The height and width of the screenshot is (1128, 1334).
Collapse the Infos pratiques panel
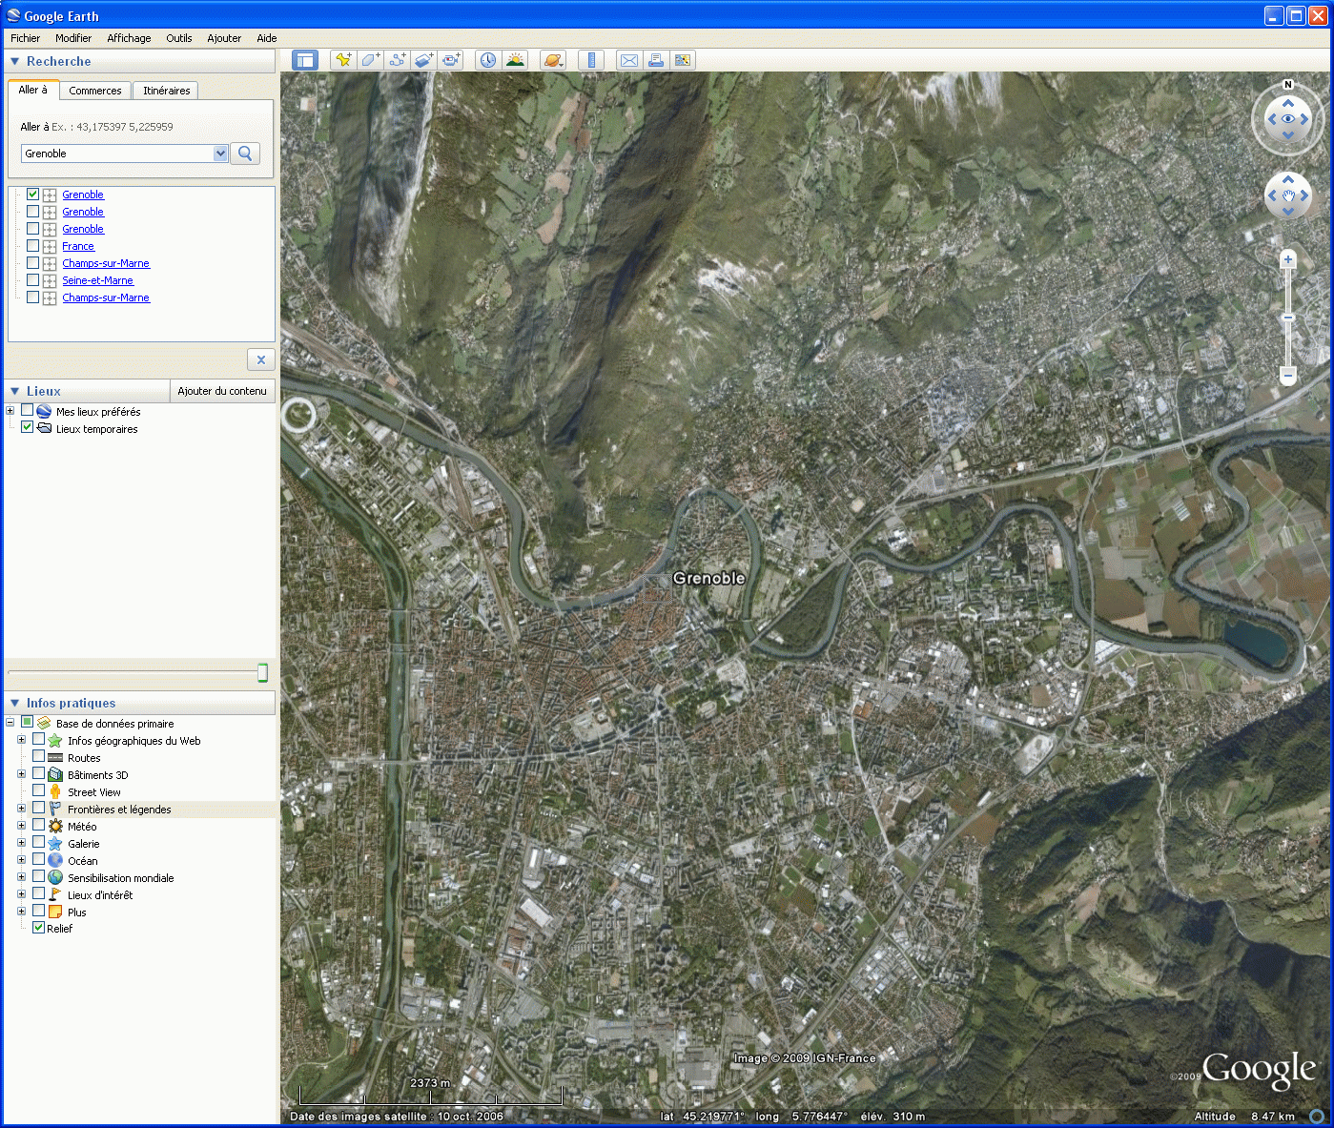(15, 703)
